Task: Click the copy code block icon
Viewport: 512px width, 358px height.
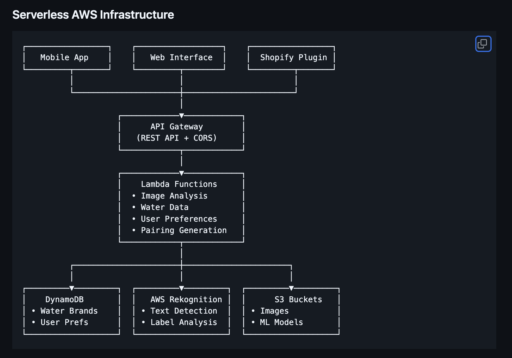Action: (483, 44)
